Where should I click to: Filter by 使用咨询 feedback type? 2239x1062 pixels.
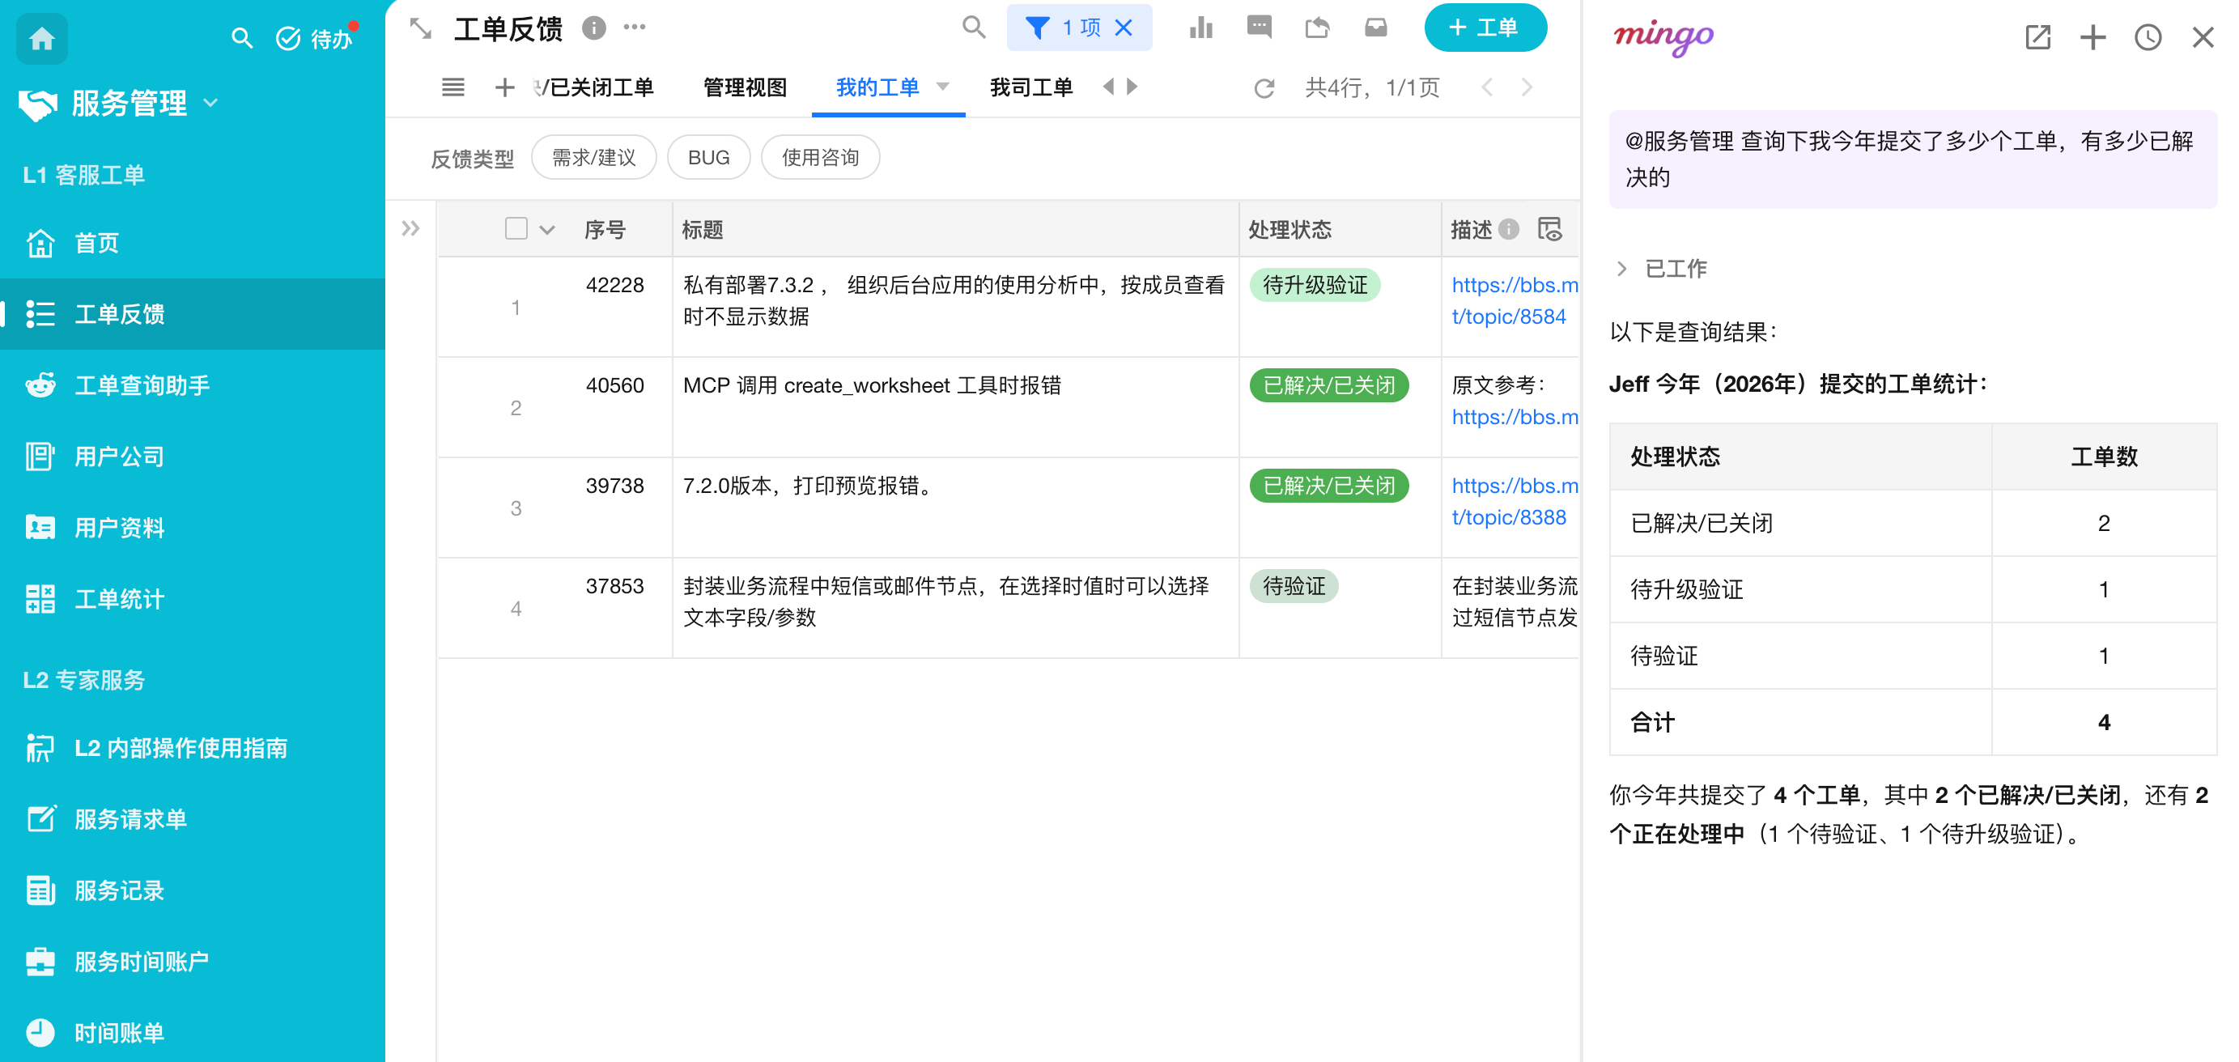[820, 157]
